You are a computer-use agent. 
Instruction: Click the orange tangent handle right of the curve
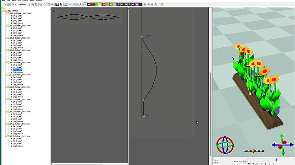coord(174,61)
